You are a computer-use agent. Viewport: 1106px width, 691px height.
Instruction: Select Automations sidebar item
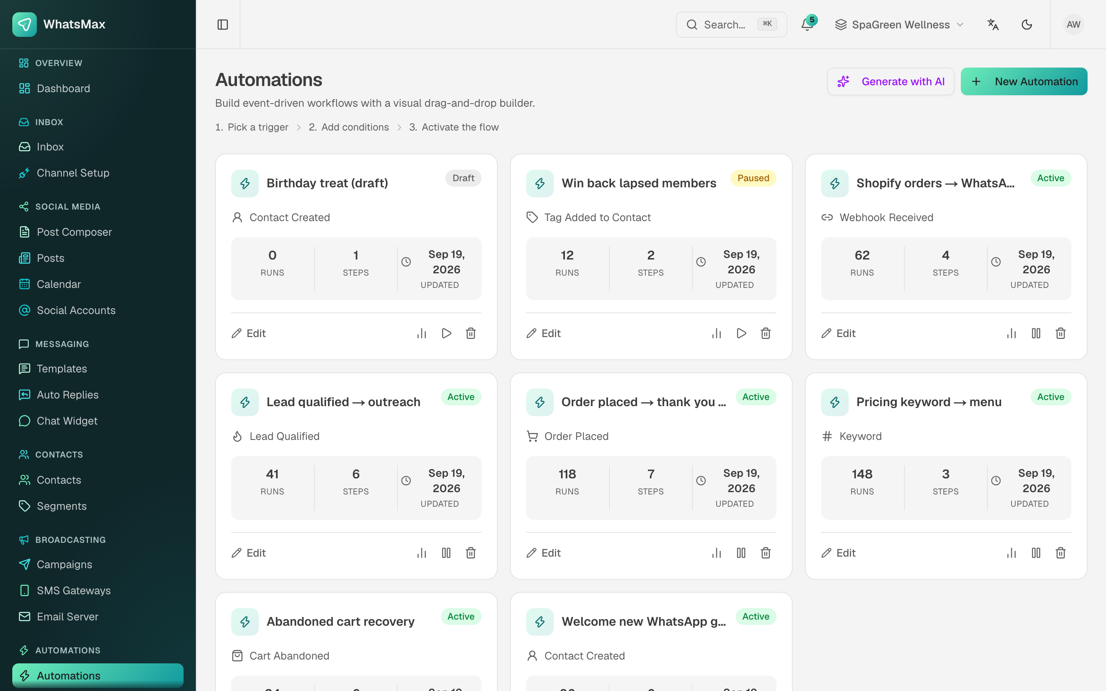pyautogui.click(x=98, y=675)
